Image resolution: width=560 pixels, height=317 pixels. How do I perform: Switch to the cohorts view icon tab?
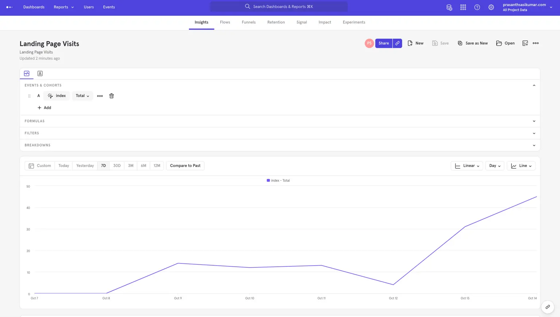[40, 74]
